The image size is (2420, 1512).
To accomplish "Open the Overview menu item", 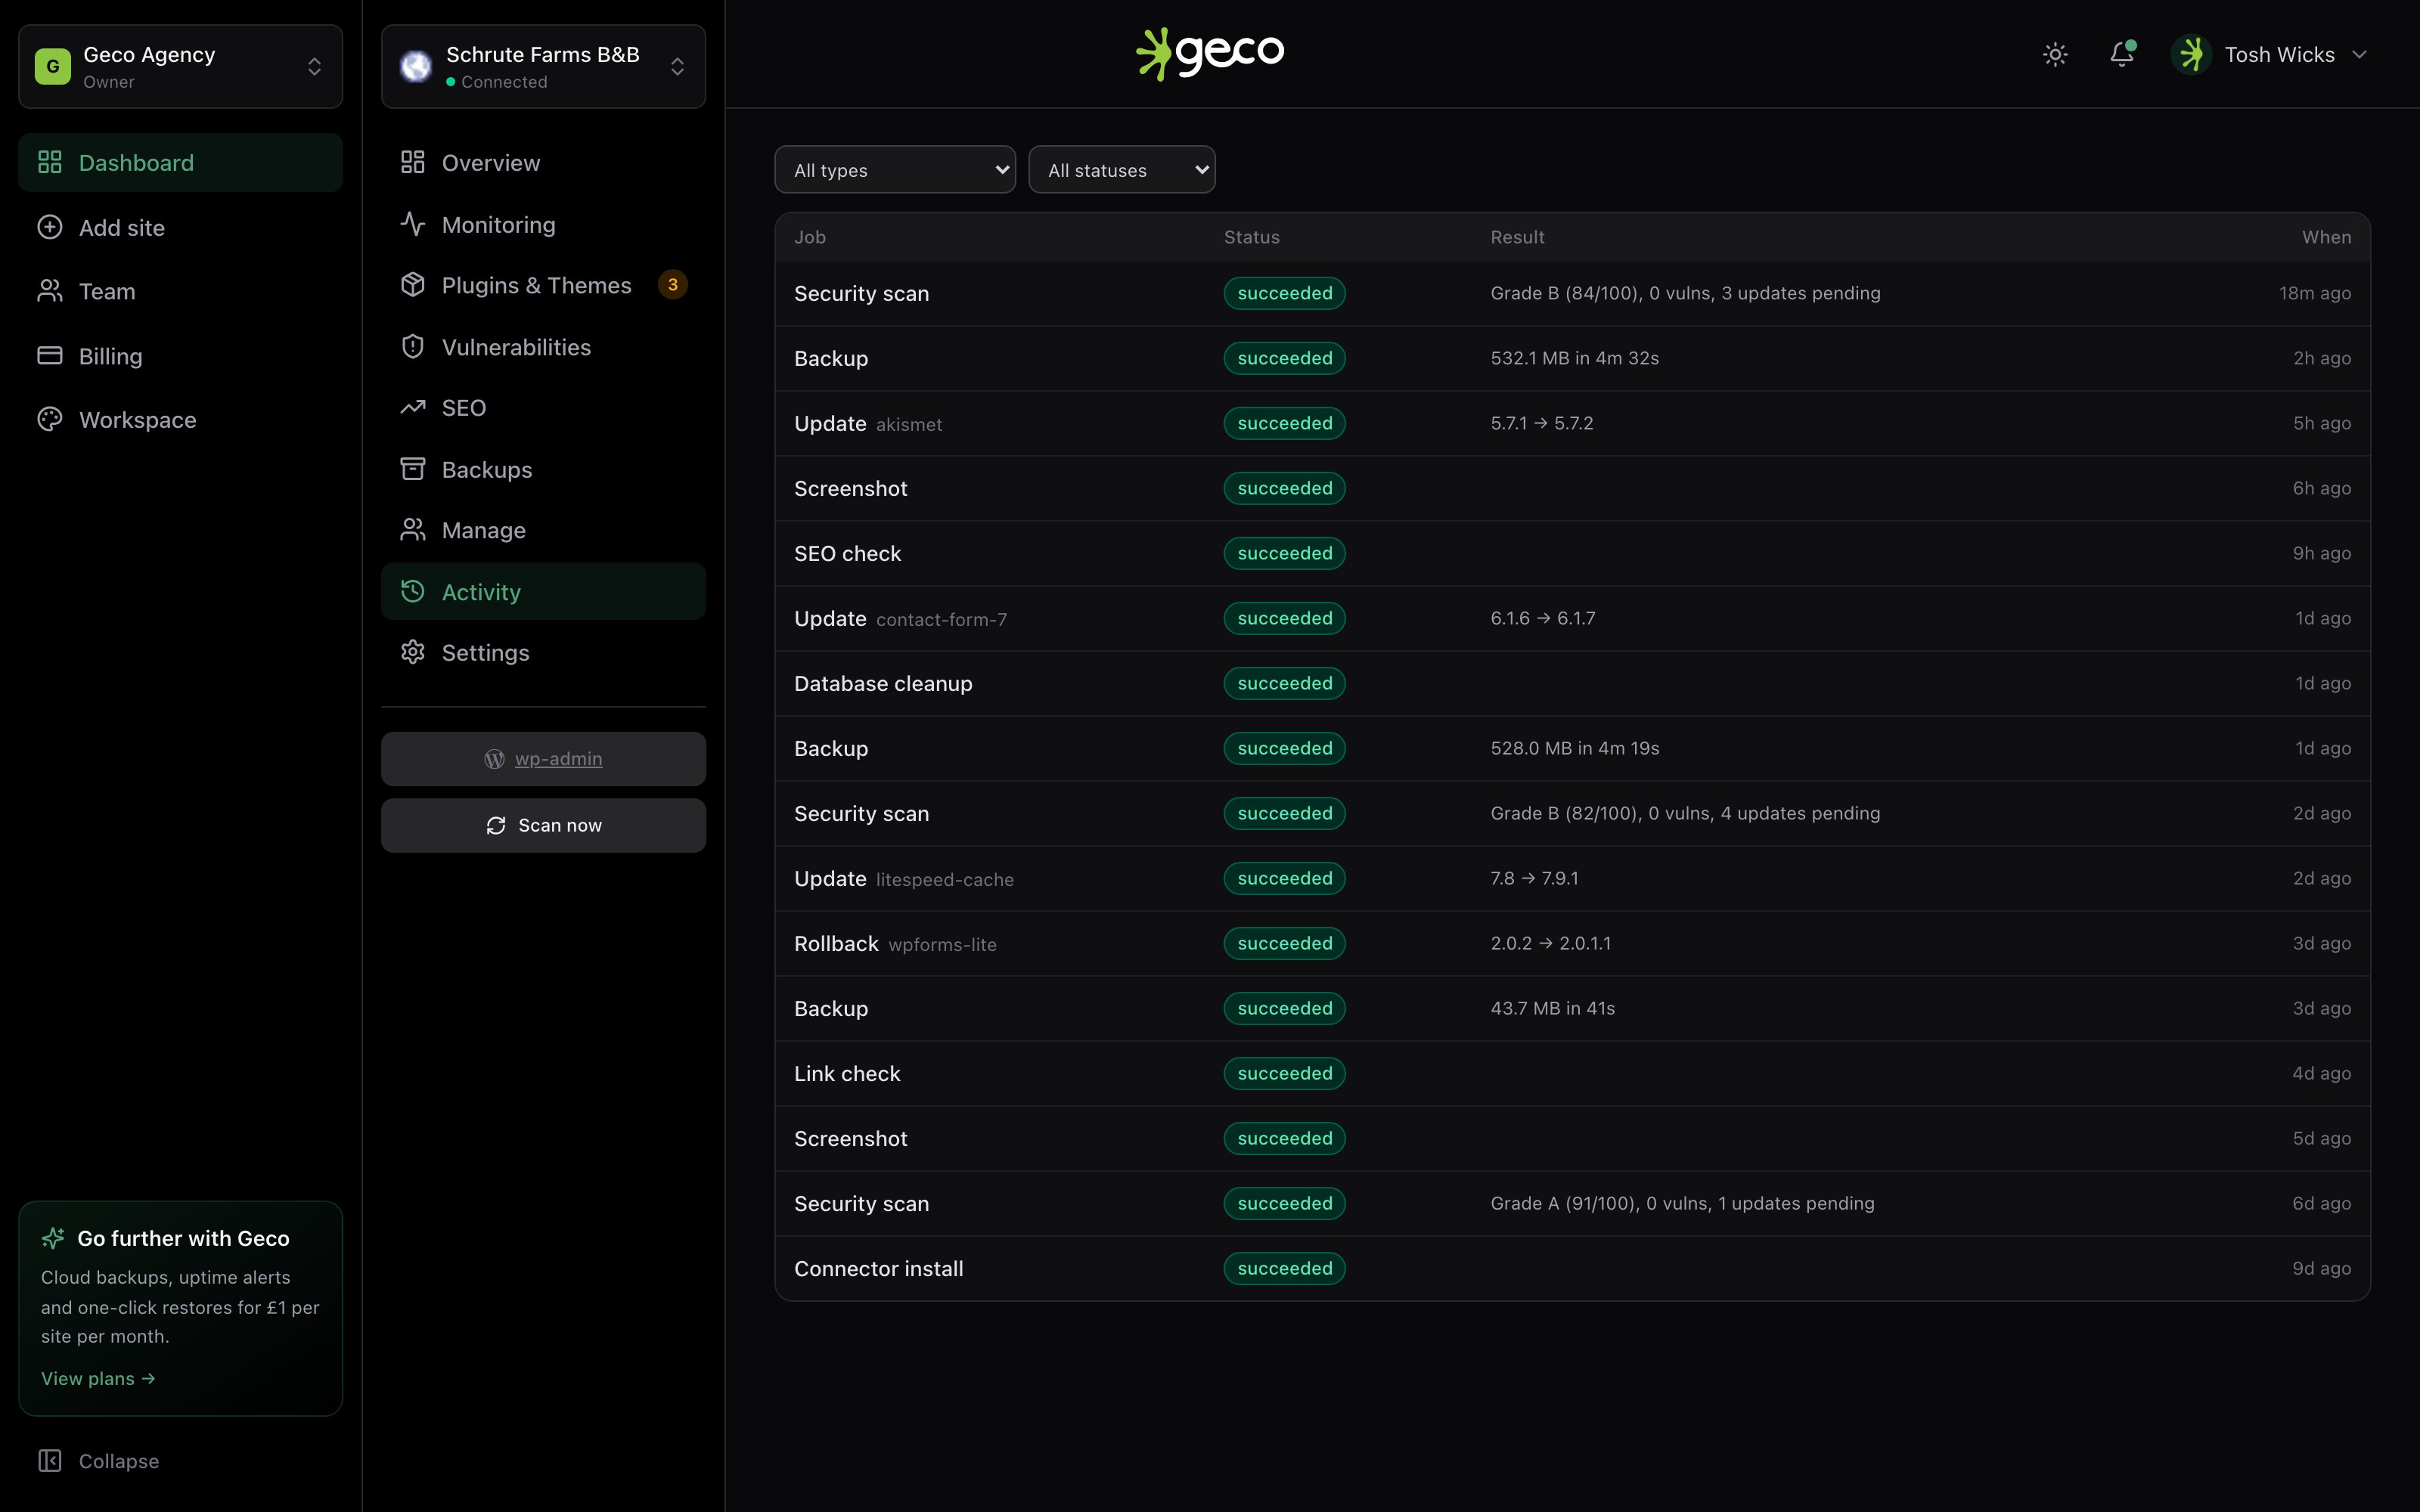I will tap(543, 162).
